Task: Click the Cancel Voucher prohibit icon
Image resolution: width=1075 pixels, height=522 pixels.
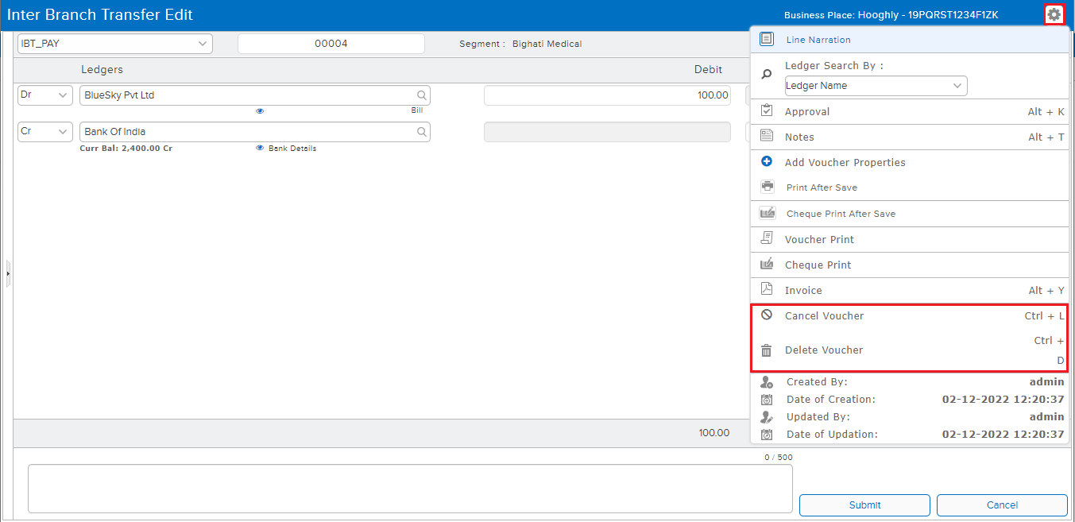Action: (x=767, y=315)
